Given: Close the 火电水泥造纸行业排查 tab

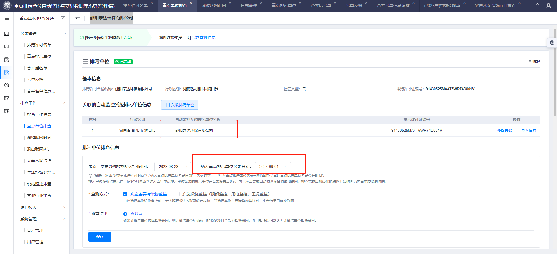Looking at the screenshot, I should click(x=520, y=3).
